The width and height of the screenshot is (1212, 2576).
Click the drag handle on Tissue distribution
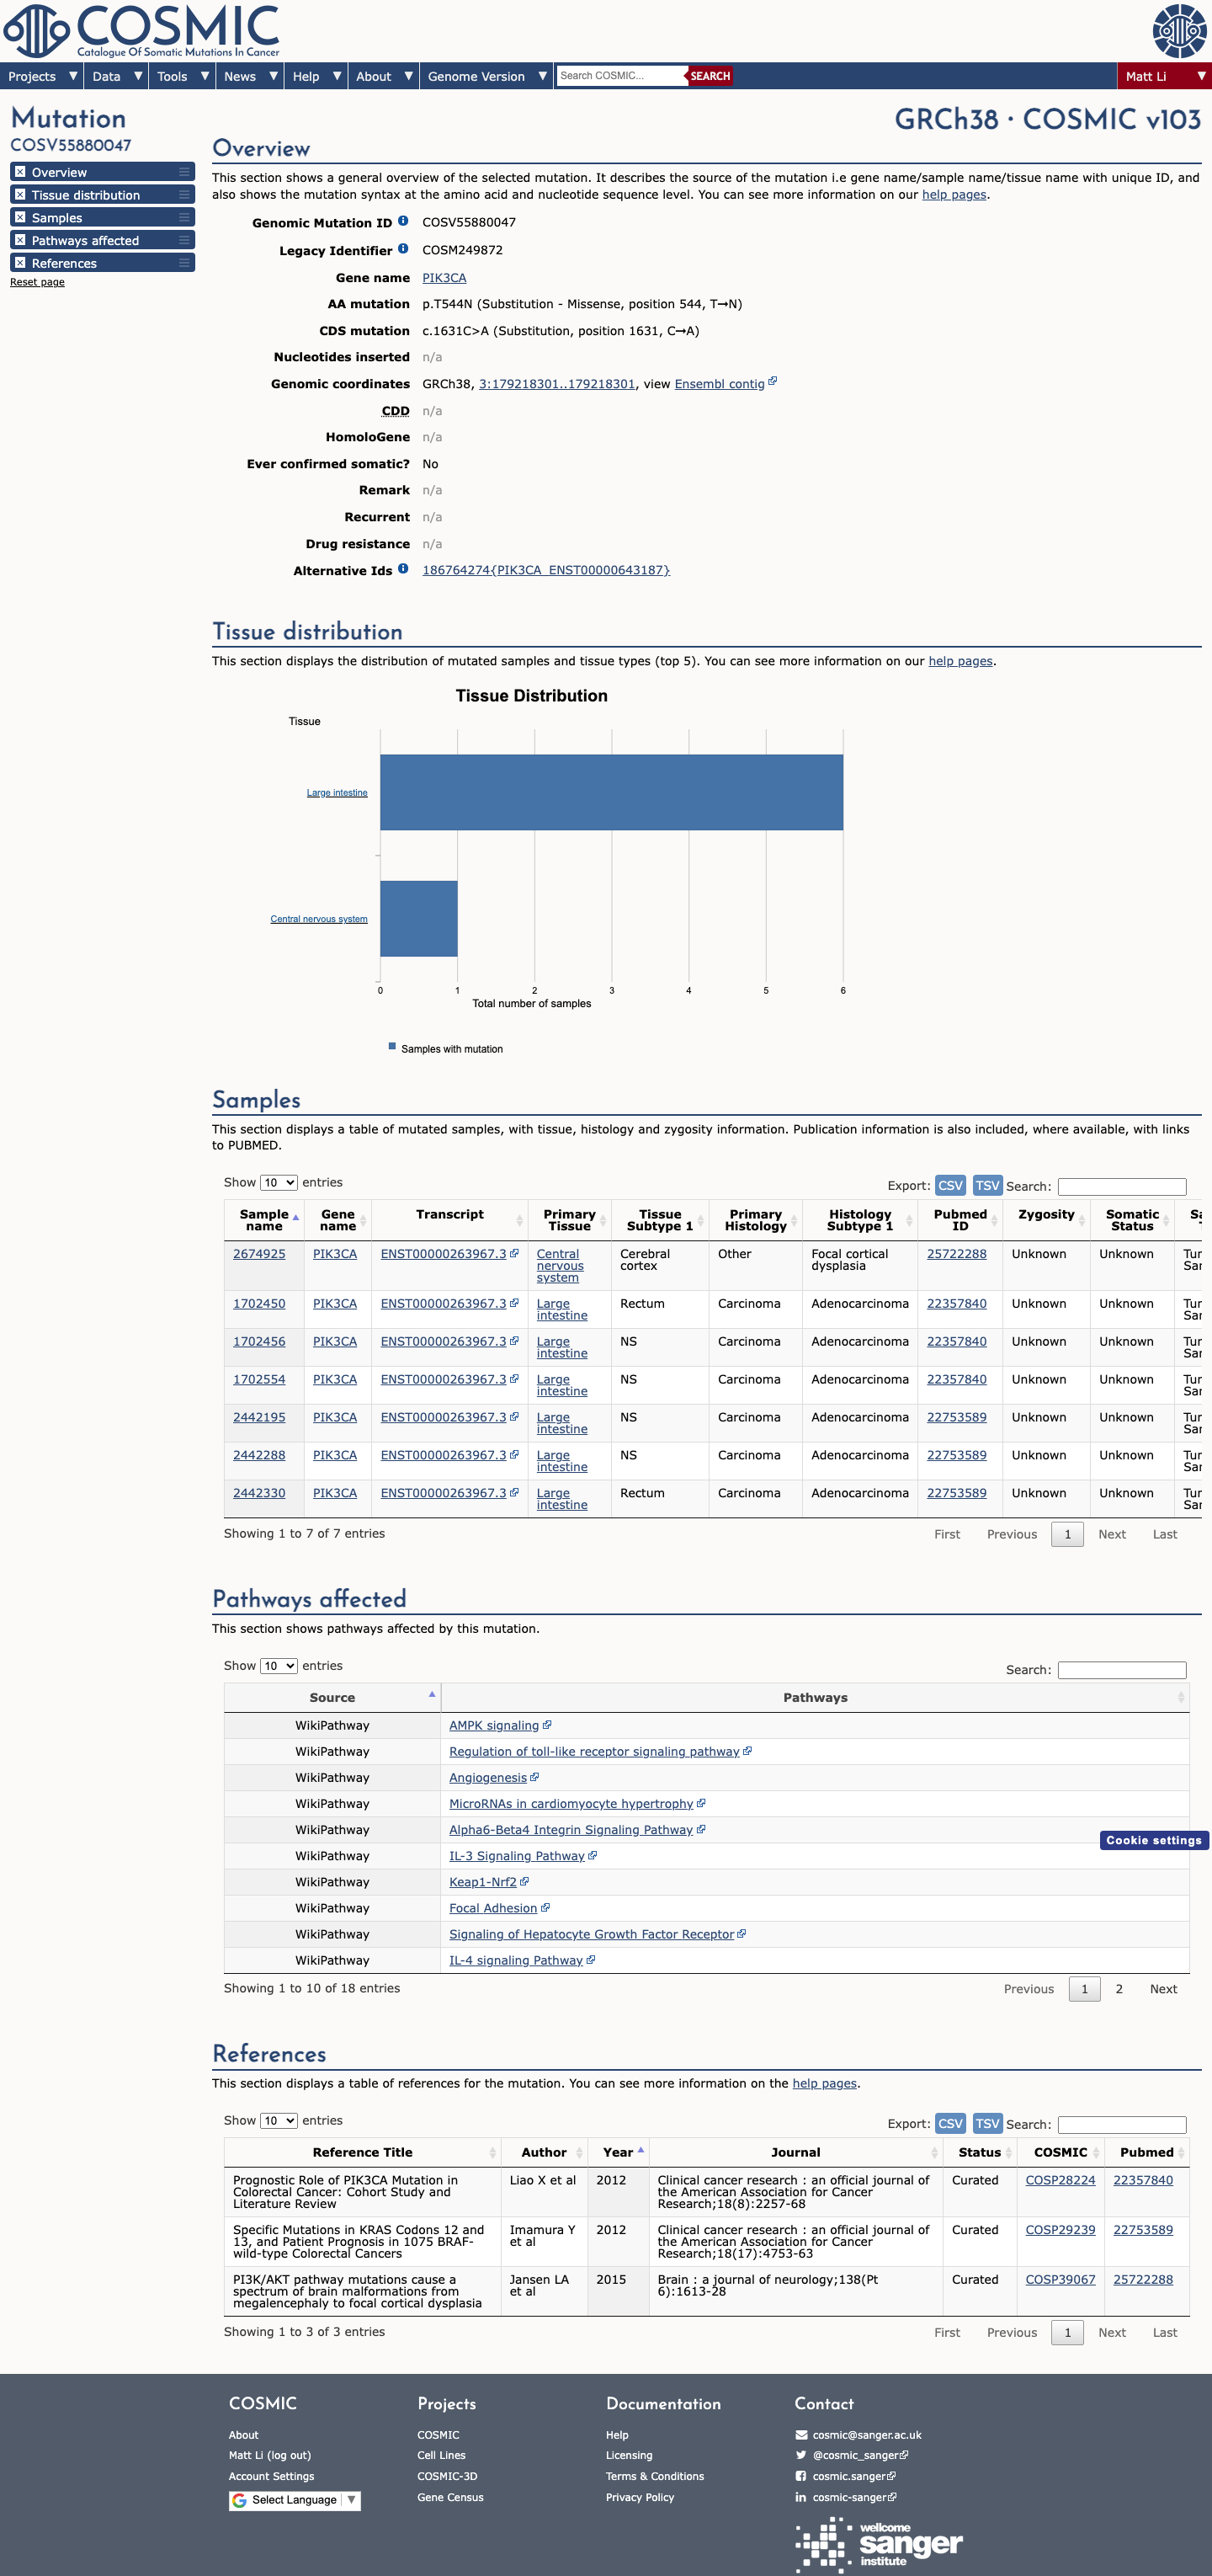[183, 195]
